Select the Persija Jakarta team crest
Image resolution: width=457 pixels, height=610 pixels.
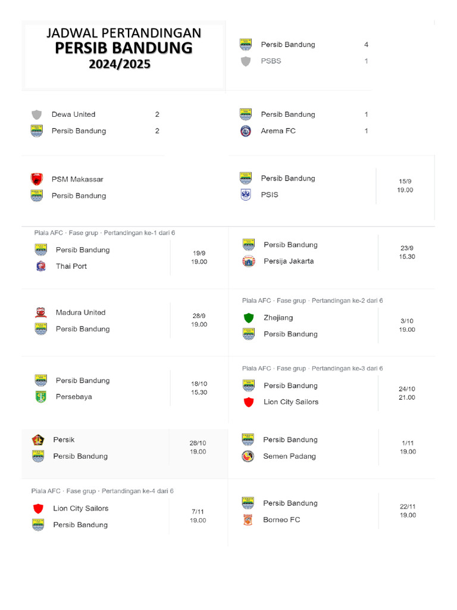click(x=249, y=261)
